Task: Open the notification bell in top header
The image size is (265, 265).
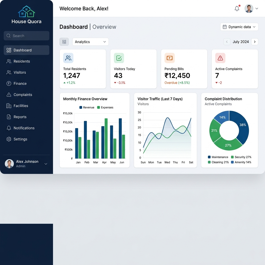Action: 237,9
